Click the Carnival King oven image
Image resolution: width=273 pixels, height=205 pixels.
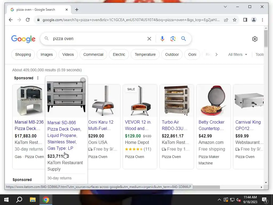click(x=249, y=101)
